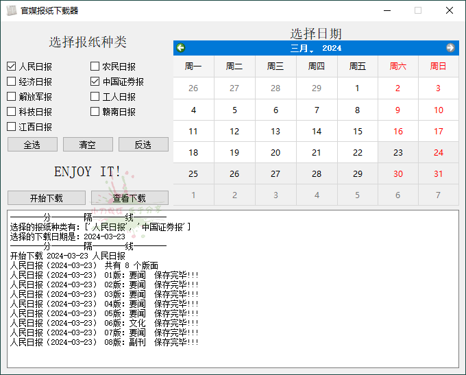
Task: Uncheck the 人民日报 checkbox
Action: coord(12,66)
